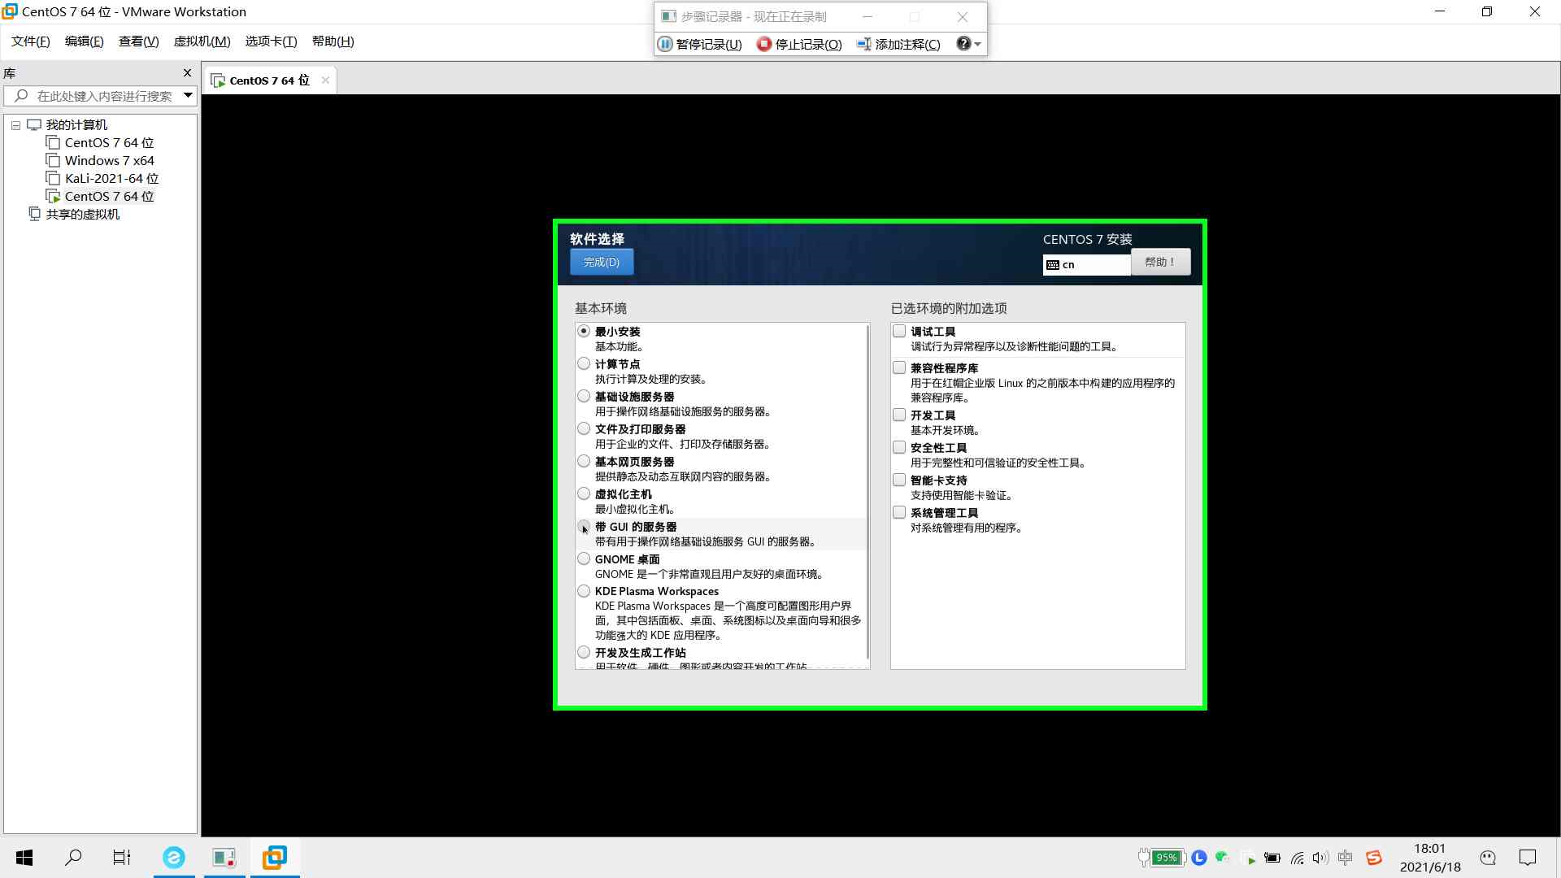Choose 基础设施服务器 base environment
This screenshot has height=878, width=1561.
tap(584, 396)
